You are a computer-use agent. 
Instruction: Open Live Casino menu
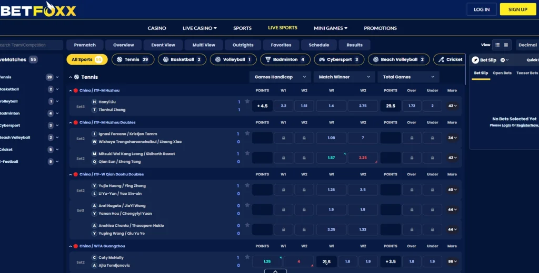coord(199,28)
